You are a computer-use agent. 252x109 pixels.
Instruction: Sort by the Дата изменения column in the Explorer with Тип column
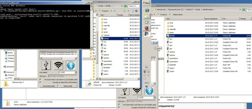tap(213, 19)
